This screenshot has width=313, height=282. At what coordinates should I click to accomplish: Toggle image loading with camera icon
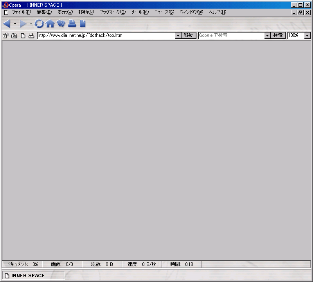click(14, 36)
